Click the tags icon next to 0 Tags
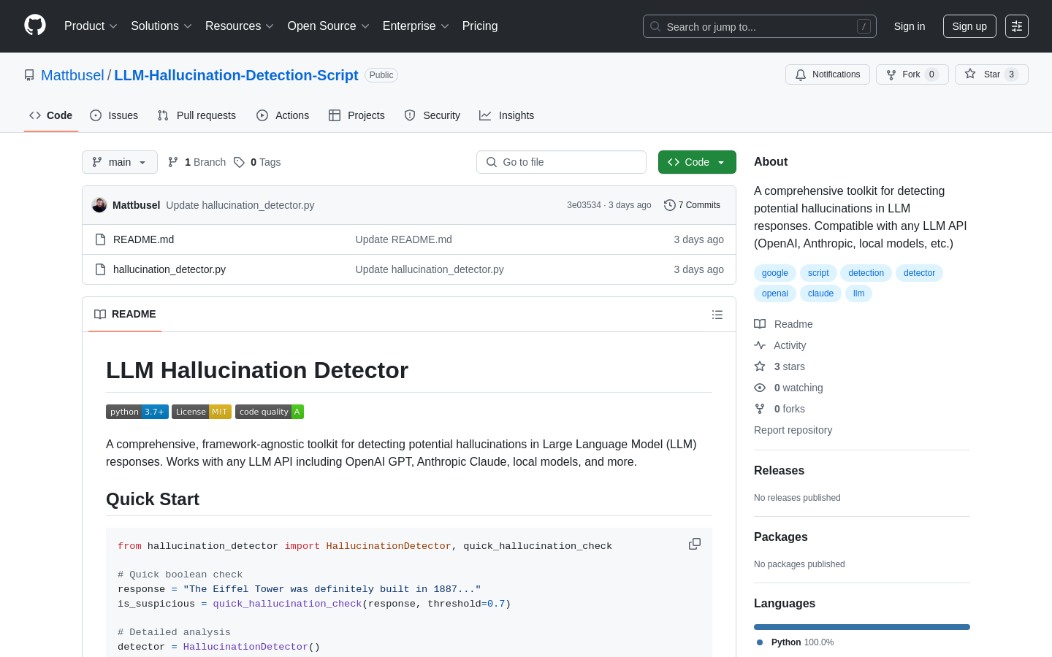The width and height of the screenshot is (1052, 657). tap(239, 162)
